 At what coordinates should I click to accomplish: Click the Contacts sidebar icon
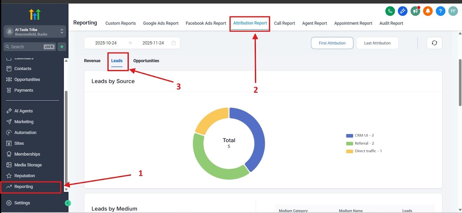pyautogui.click(x=9, y=69)
